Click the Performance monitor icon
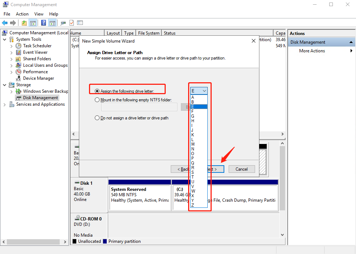The height and width of the screenshot is (254, 356). coord(18,72)
